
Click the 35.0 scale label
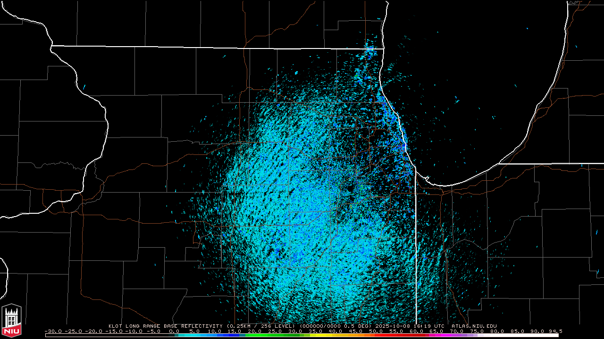click(x=317, y=331)
